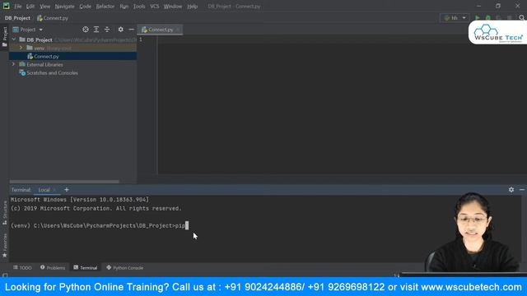
Task: Open Terminal panel settings gear
Action: (511, 190)
